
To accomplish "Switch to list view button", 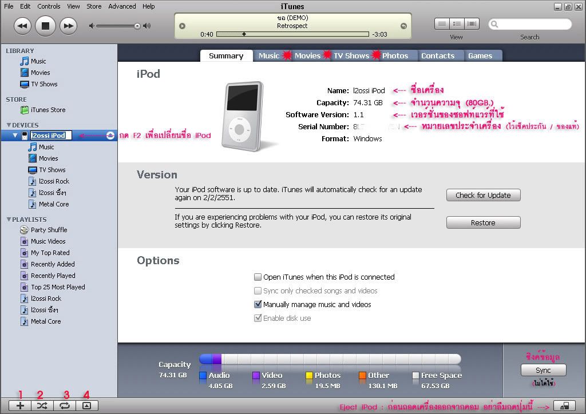I will pyautogui.click(x=442, y=24).
